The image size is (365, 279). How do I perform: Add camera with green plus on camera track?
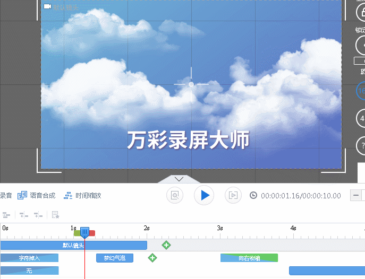pyautogui.click(x=166, y=245)
